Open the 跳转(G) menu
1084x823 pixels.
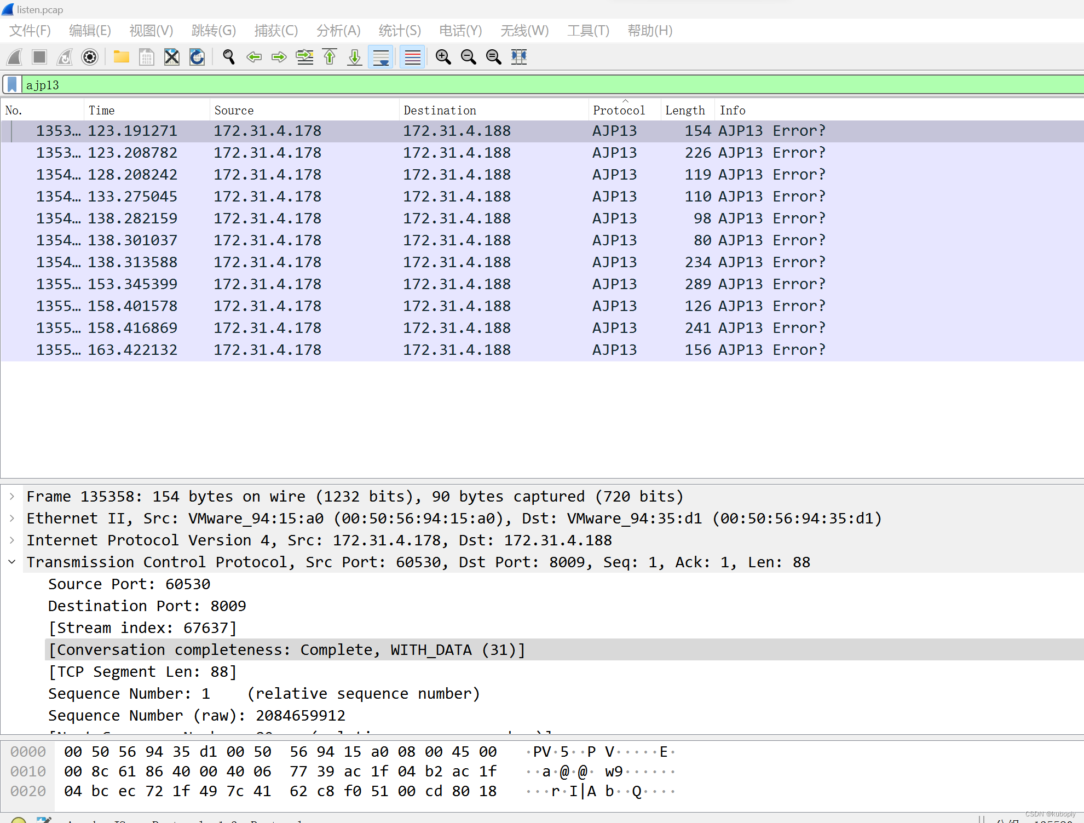[214, 31]
